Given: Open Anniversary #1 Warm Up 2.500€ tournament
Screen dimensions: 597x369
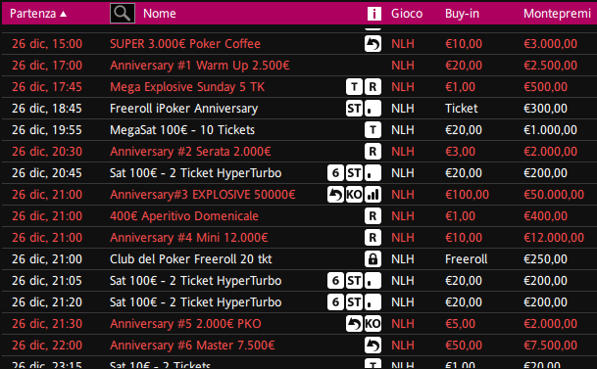Looking at the screenshot, I should pos(200,66).
